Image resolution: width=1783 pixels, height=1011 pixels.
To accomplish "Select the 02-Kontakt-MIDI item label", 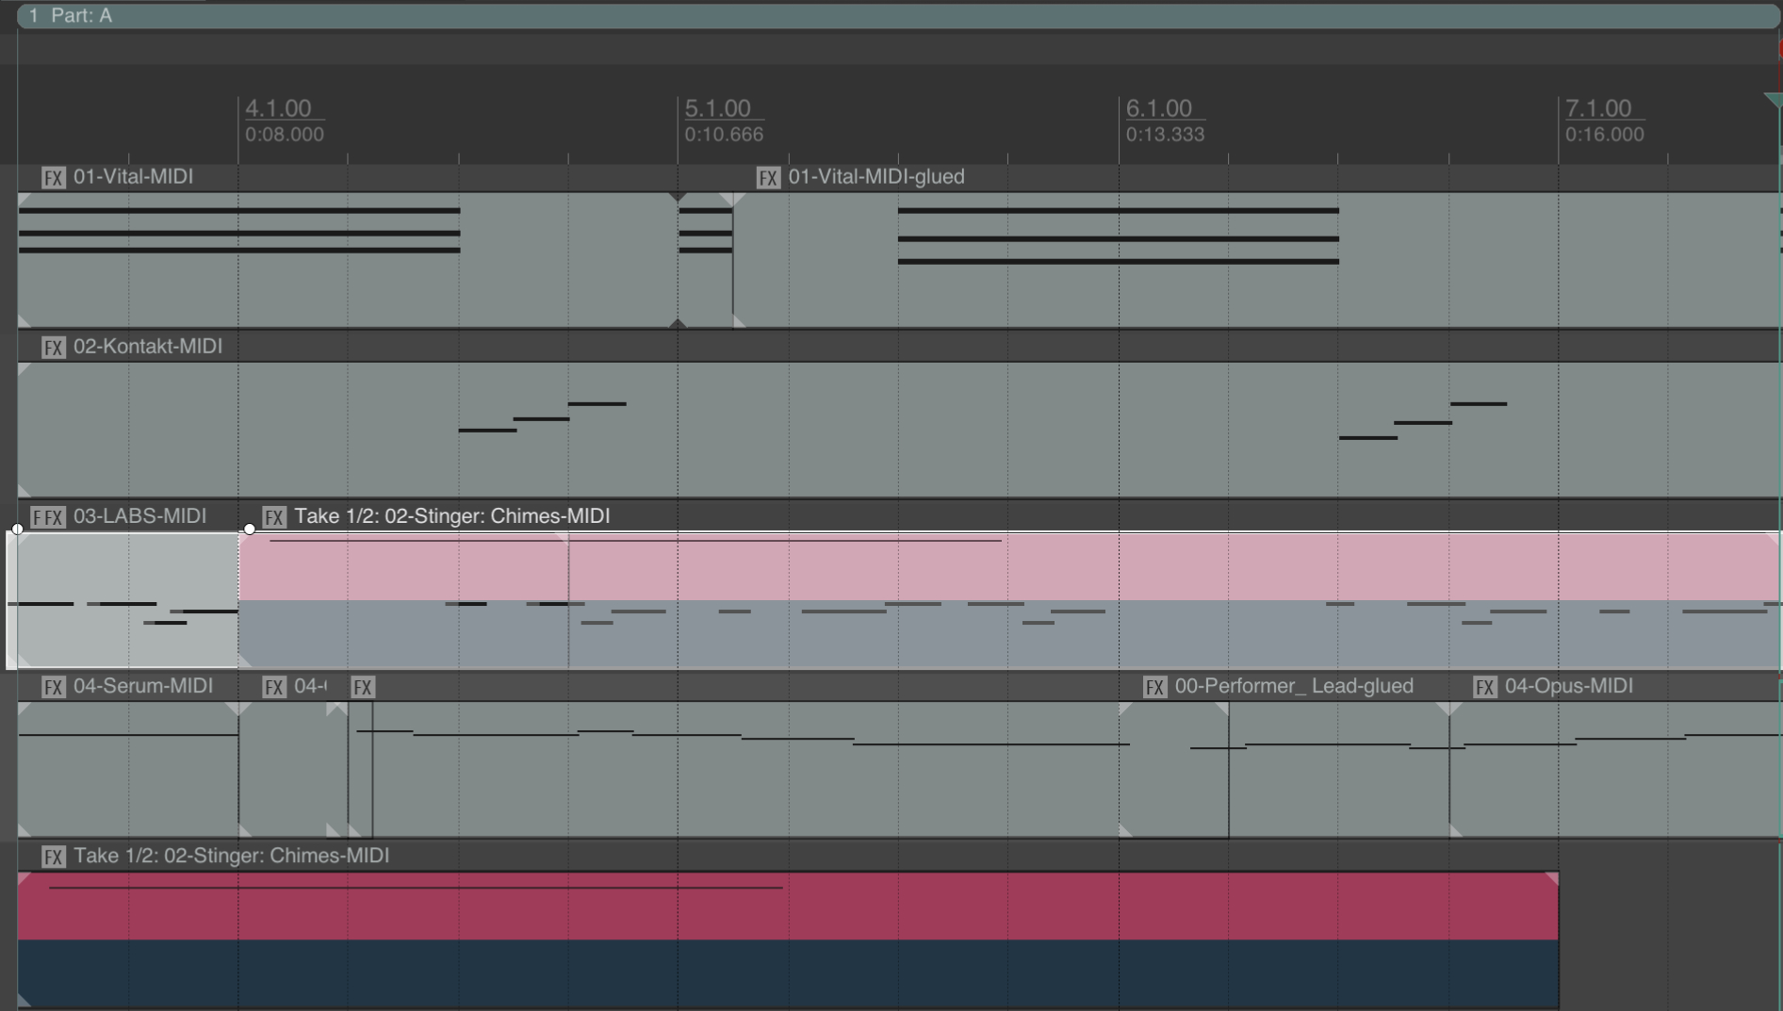I will [x=148, y=346].
